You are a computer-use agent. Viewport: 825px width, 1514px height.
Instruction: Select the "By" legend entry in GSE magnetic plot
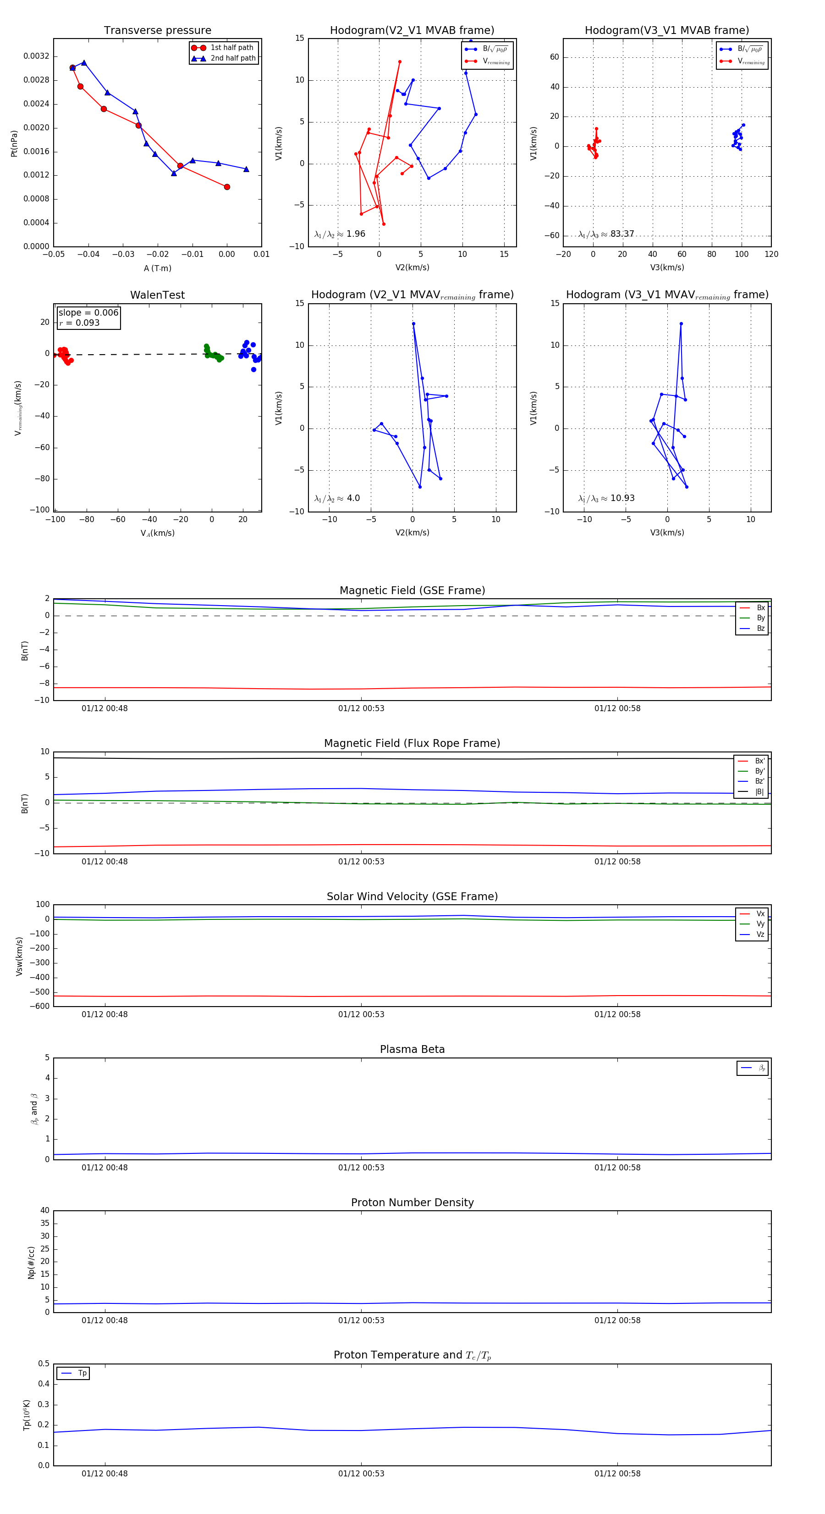[x=752, y=618]
